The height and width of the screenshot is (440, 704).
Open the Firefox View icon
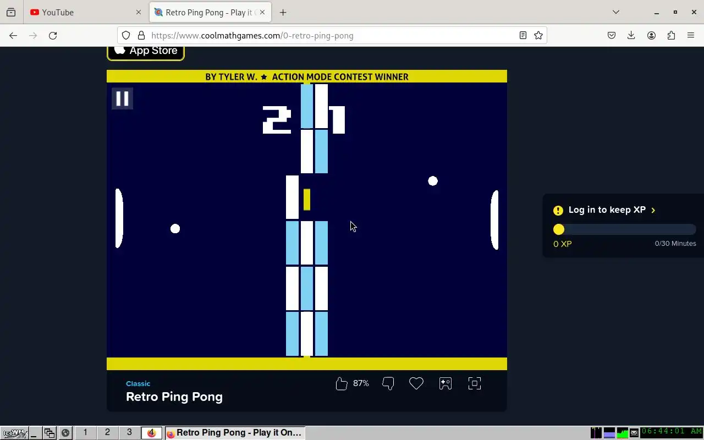[x=11, y=12]
